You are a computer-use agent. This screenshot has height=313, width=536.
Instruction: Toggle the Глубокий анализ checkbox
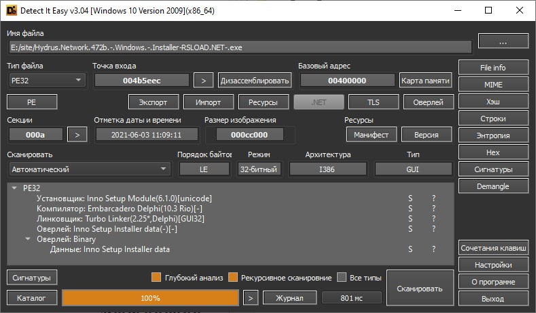(156, 278)
